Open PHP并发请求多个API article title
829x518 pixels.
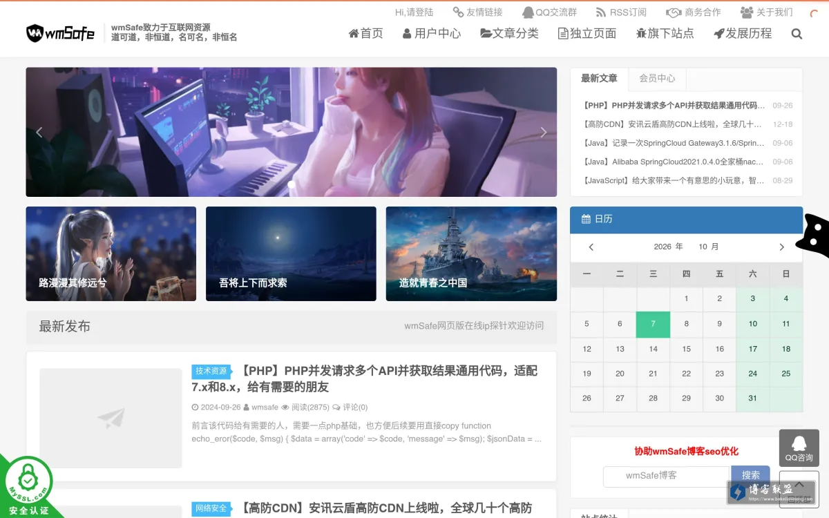[x=364, y=378]
